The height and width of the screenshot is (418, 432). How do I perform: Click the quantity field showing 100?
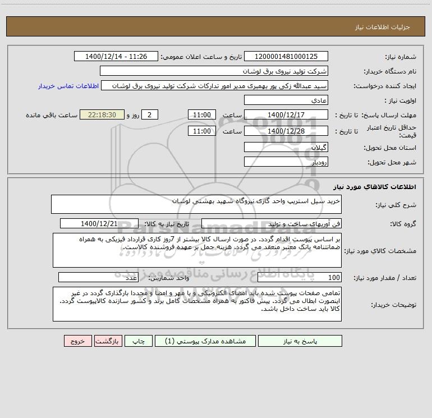[300, 277]
